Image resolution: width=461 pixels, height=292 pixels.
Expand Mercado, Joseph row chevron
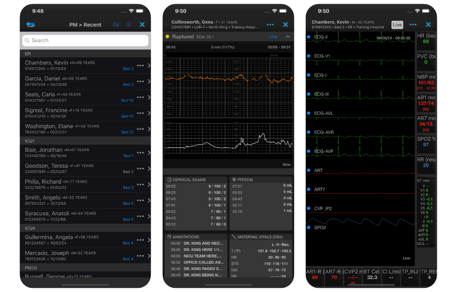pos(149,256)
